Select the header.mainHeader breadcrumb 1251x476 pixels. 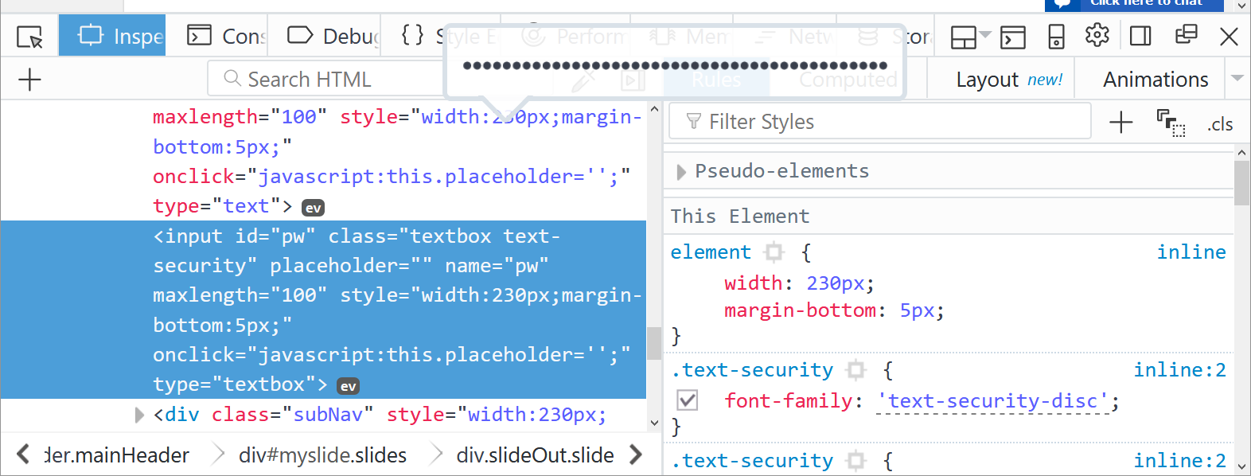pyautogui.click(x=117, y=455)
